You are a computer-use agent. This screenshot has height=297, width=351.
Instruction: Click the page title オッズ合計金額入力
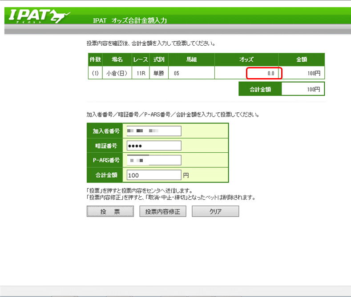tap(130, 20)
